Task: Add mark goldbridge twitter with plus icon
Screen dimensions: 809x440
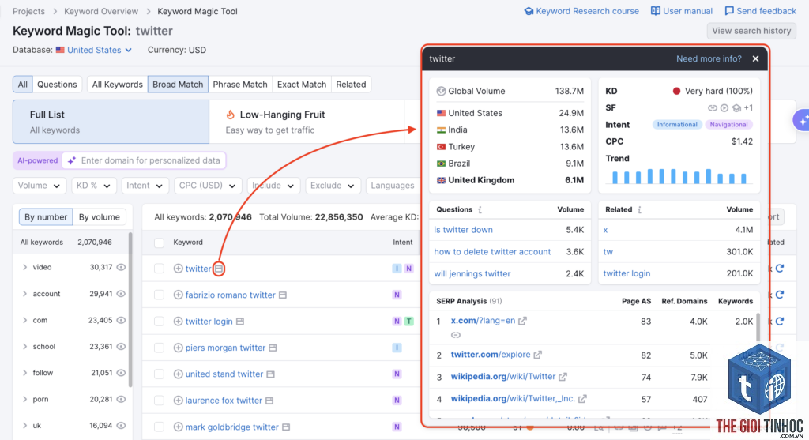Action: 178,427
